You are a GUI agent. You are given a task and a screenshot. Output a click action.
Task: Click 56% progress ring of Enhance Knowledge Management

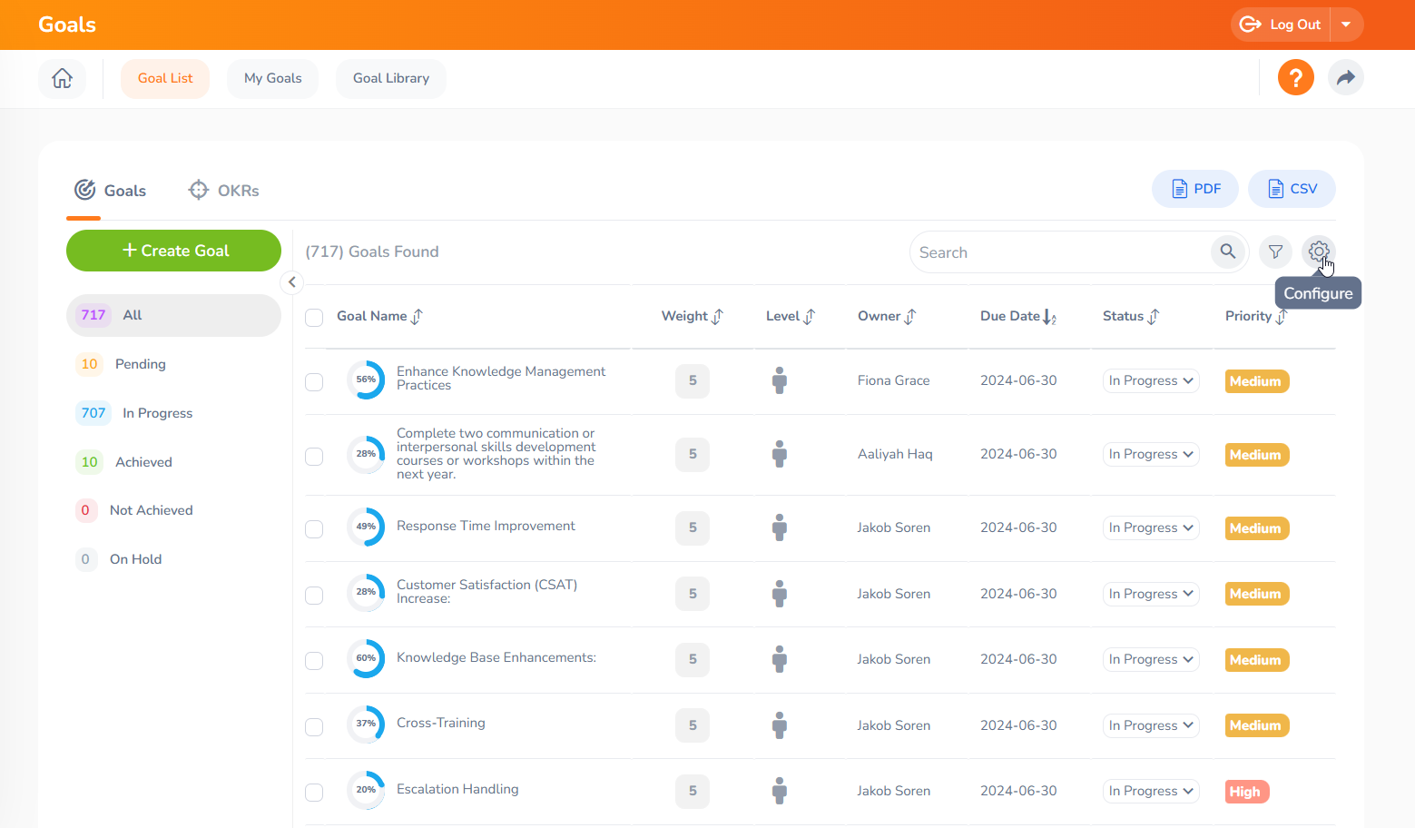click(366, 379)
